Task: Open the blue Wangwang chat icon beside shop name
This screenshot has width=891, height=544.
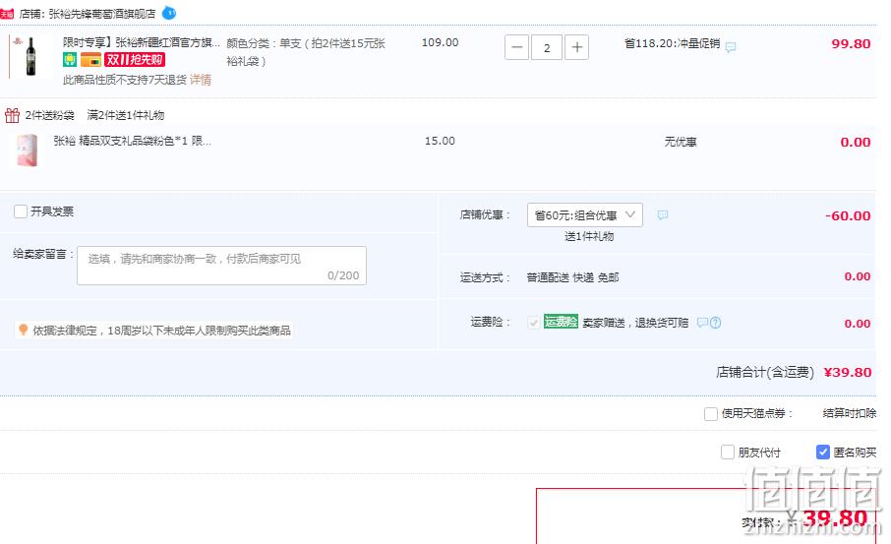Action: coord(169,13)
